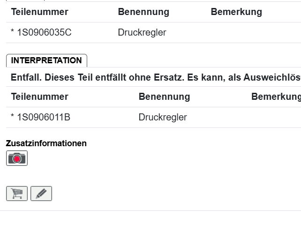Click the shopping cart icon
This screenshot has height=246, width=301.
(17, 194)
